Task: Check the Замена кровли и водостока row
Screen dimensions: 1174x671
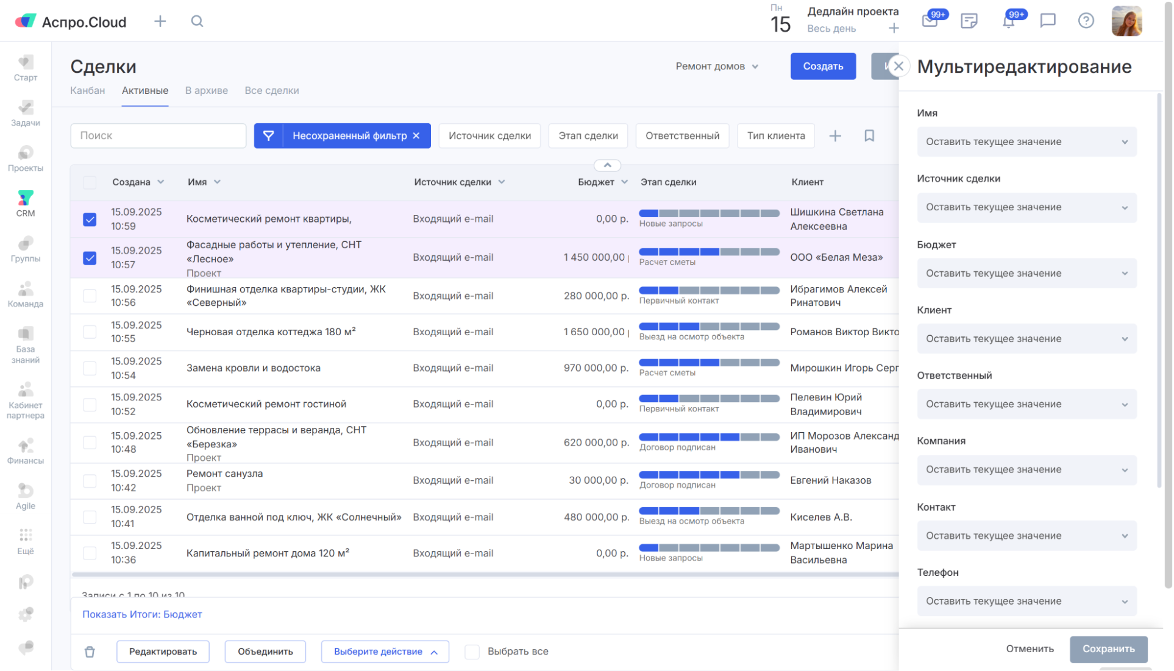Action: 90,369
